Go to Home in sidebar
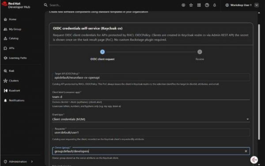 [x=13, y=19]
